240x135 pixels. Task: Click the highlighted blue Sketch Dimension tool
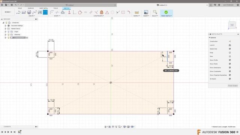[x=45, y=12]
